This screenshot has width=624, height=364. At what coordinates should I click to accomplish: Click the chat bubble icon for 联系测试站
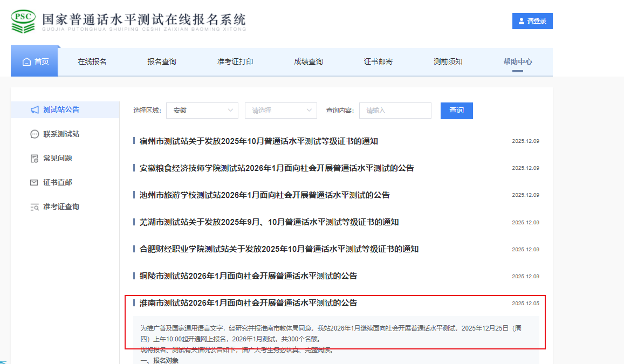point(35,134)
